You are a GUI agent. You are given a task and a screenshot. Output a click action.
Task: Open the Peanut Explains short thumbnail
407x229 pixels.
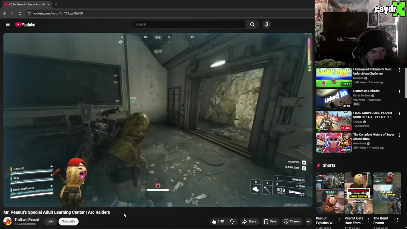[x=330, y=193]
